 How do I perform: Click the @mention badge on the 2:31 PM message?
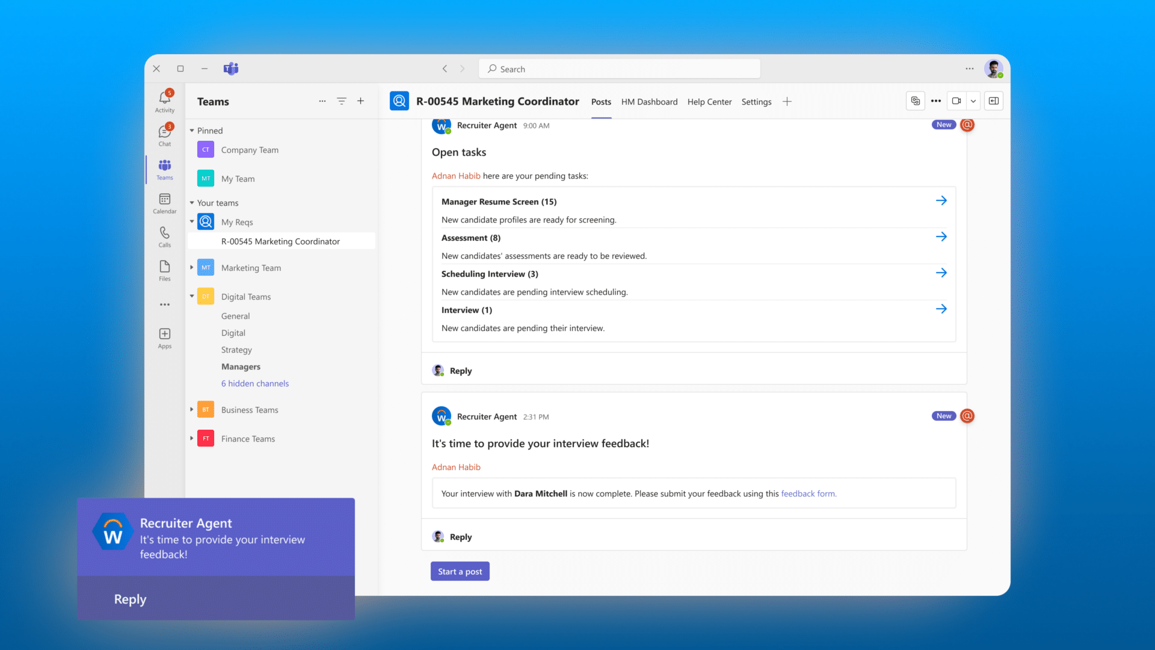[967, 416]
